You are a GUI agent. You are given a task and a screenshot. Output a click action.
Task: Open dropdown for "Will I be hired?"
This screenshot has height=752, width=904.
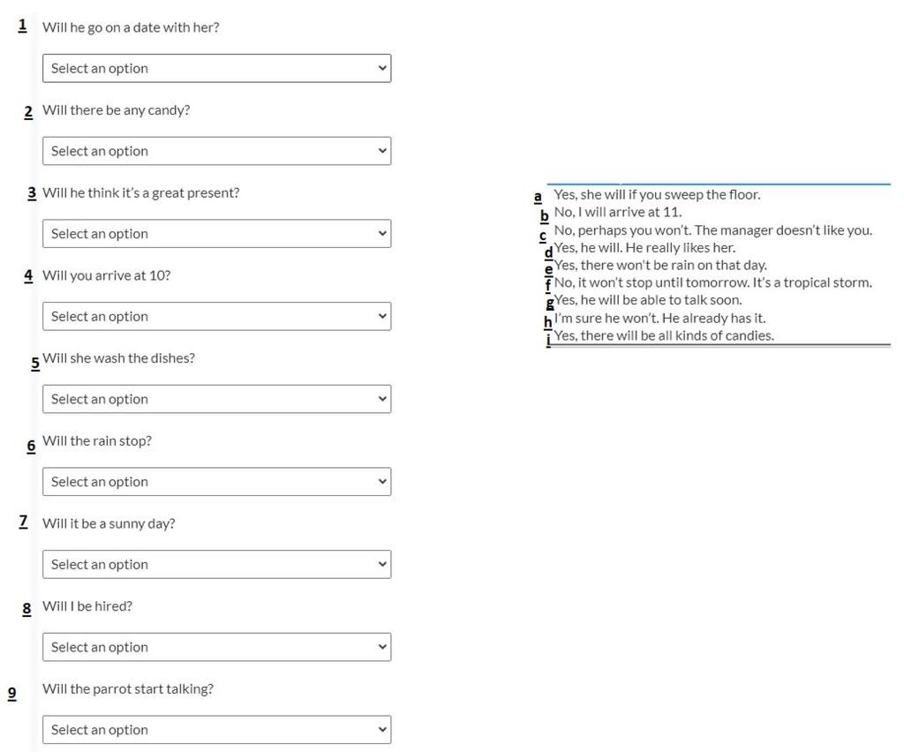pos(216,647)
